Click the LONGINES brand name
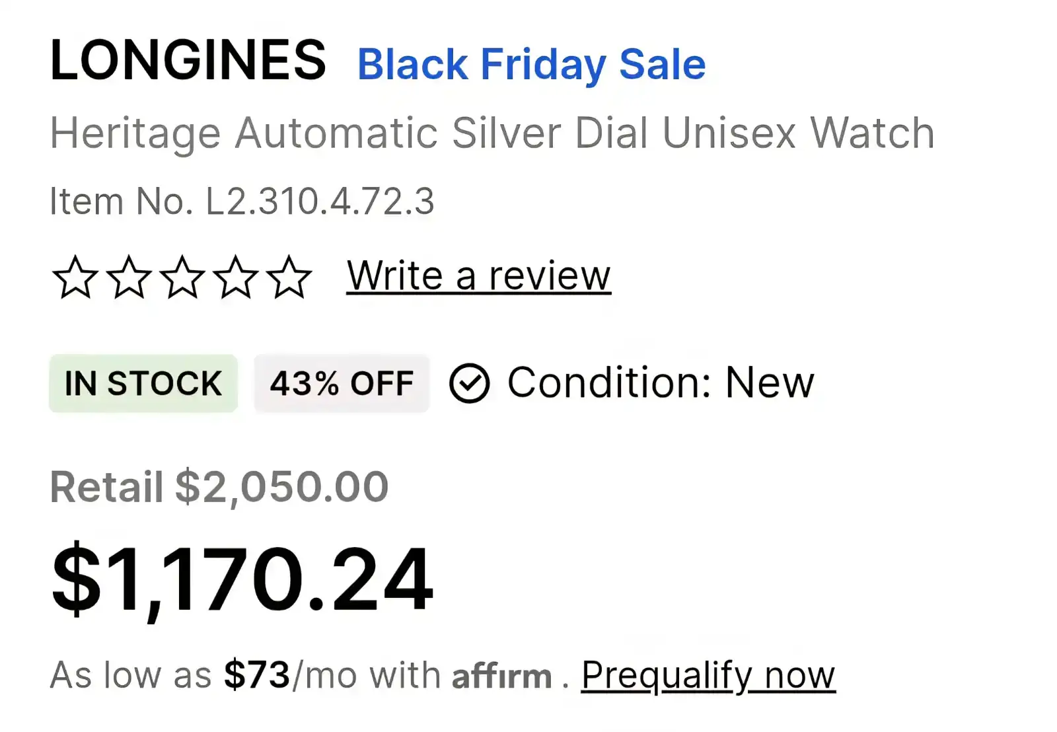Screen dimensions: 1057x732 (188, 61)
